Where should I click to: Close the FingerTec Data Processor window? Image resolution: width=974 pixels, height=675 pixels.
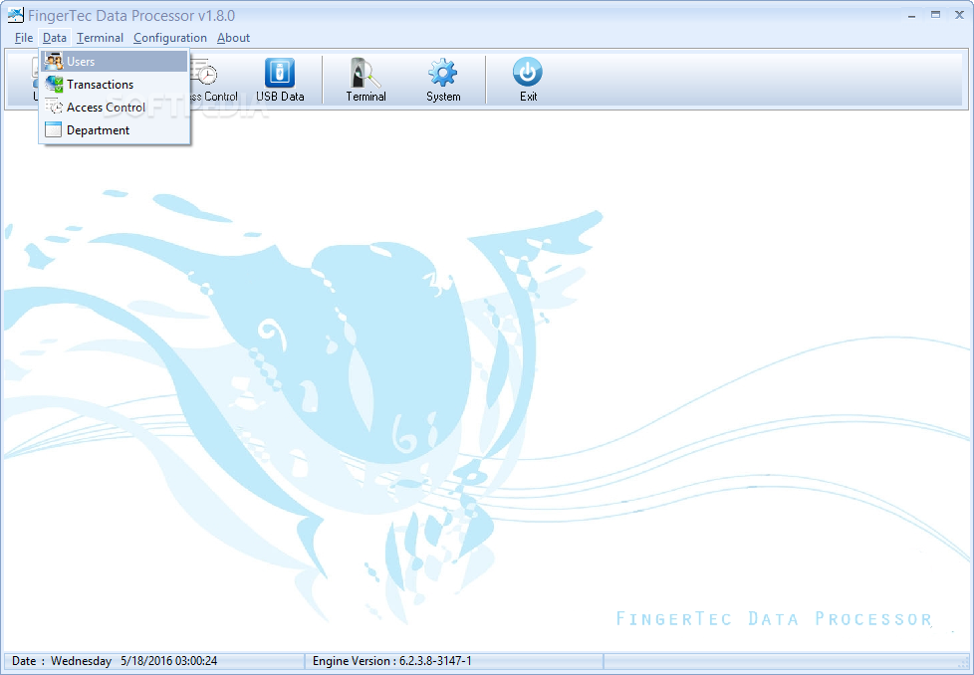point(959,15)
